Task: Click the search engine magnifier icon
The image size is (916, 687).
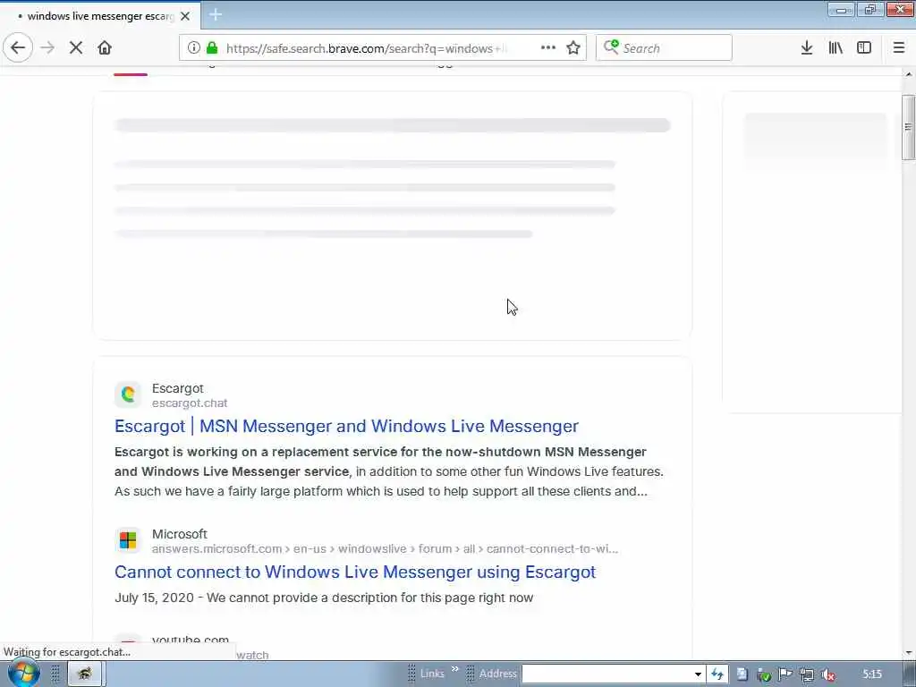Action: pos(610,47)
